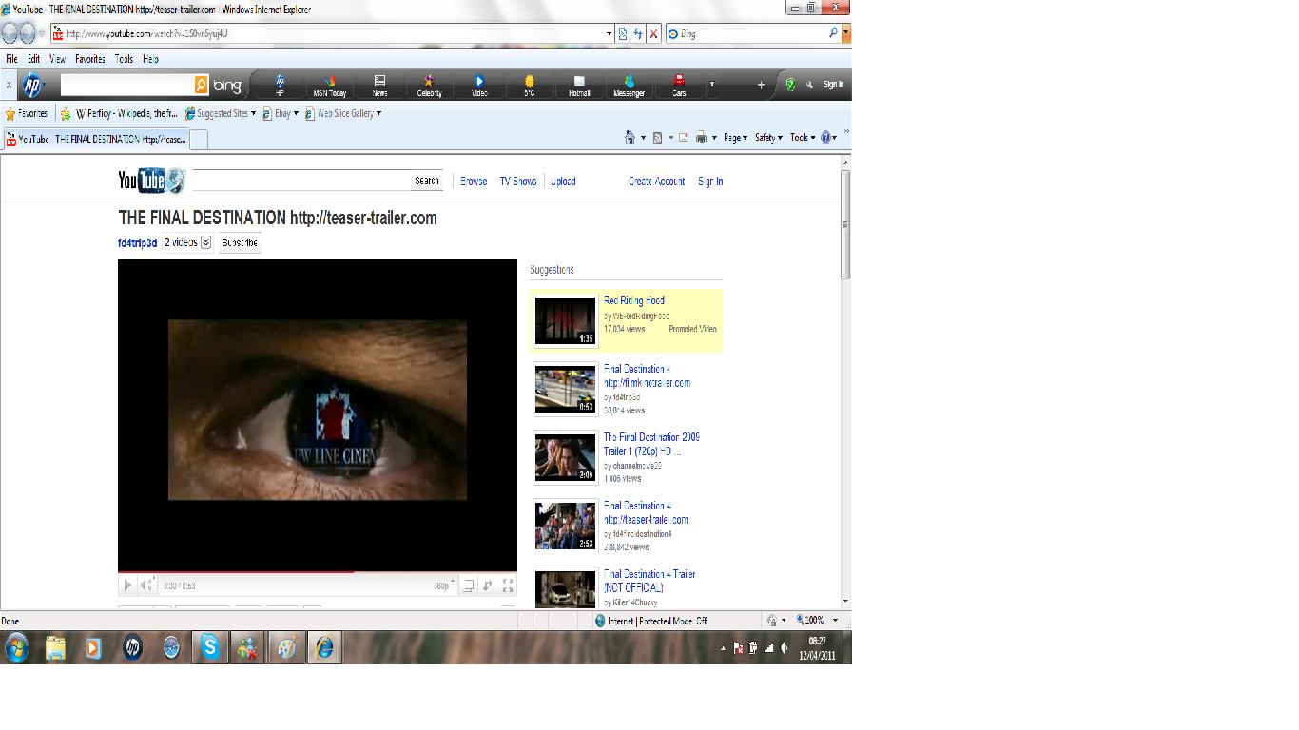Viewport: 1299px width, 730px height.
Task: Click the YouTube Search button
Action: tap(427, 181)
